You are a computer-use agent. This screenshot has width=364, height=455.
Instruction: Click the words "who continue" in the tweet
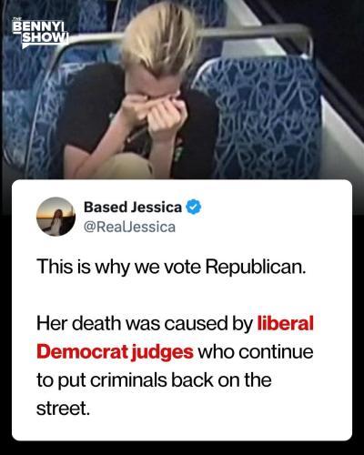pos(256,352)
